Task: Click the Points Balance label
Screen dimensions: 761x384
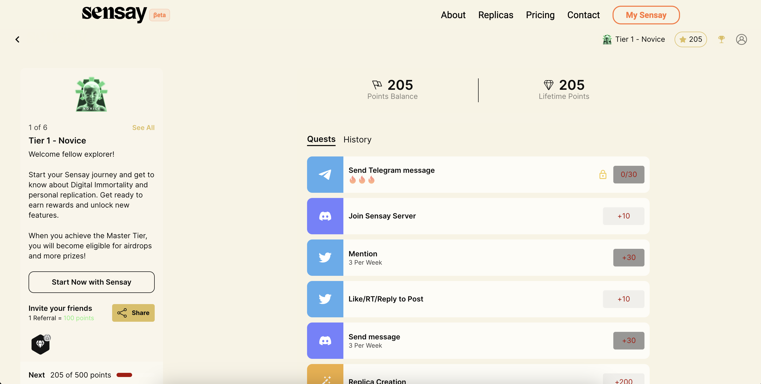Action: coord(392,97)
